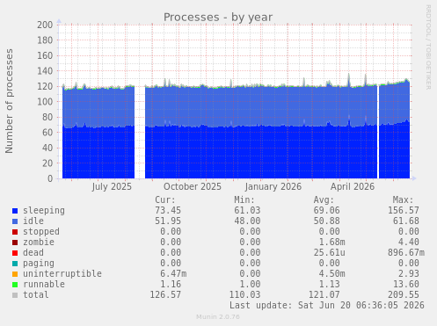This screenshot has height=326, width=437.
Task: Click uninterruptible current value 6.47m
Action: click(173, 273)
